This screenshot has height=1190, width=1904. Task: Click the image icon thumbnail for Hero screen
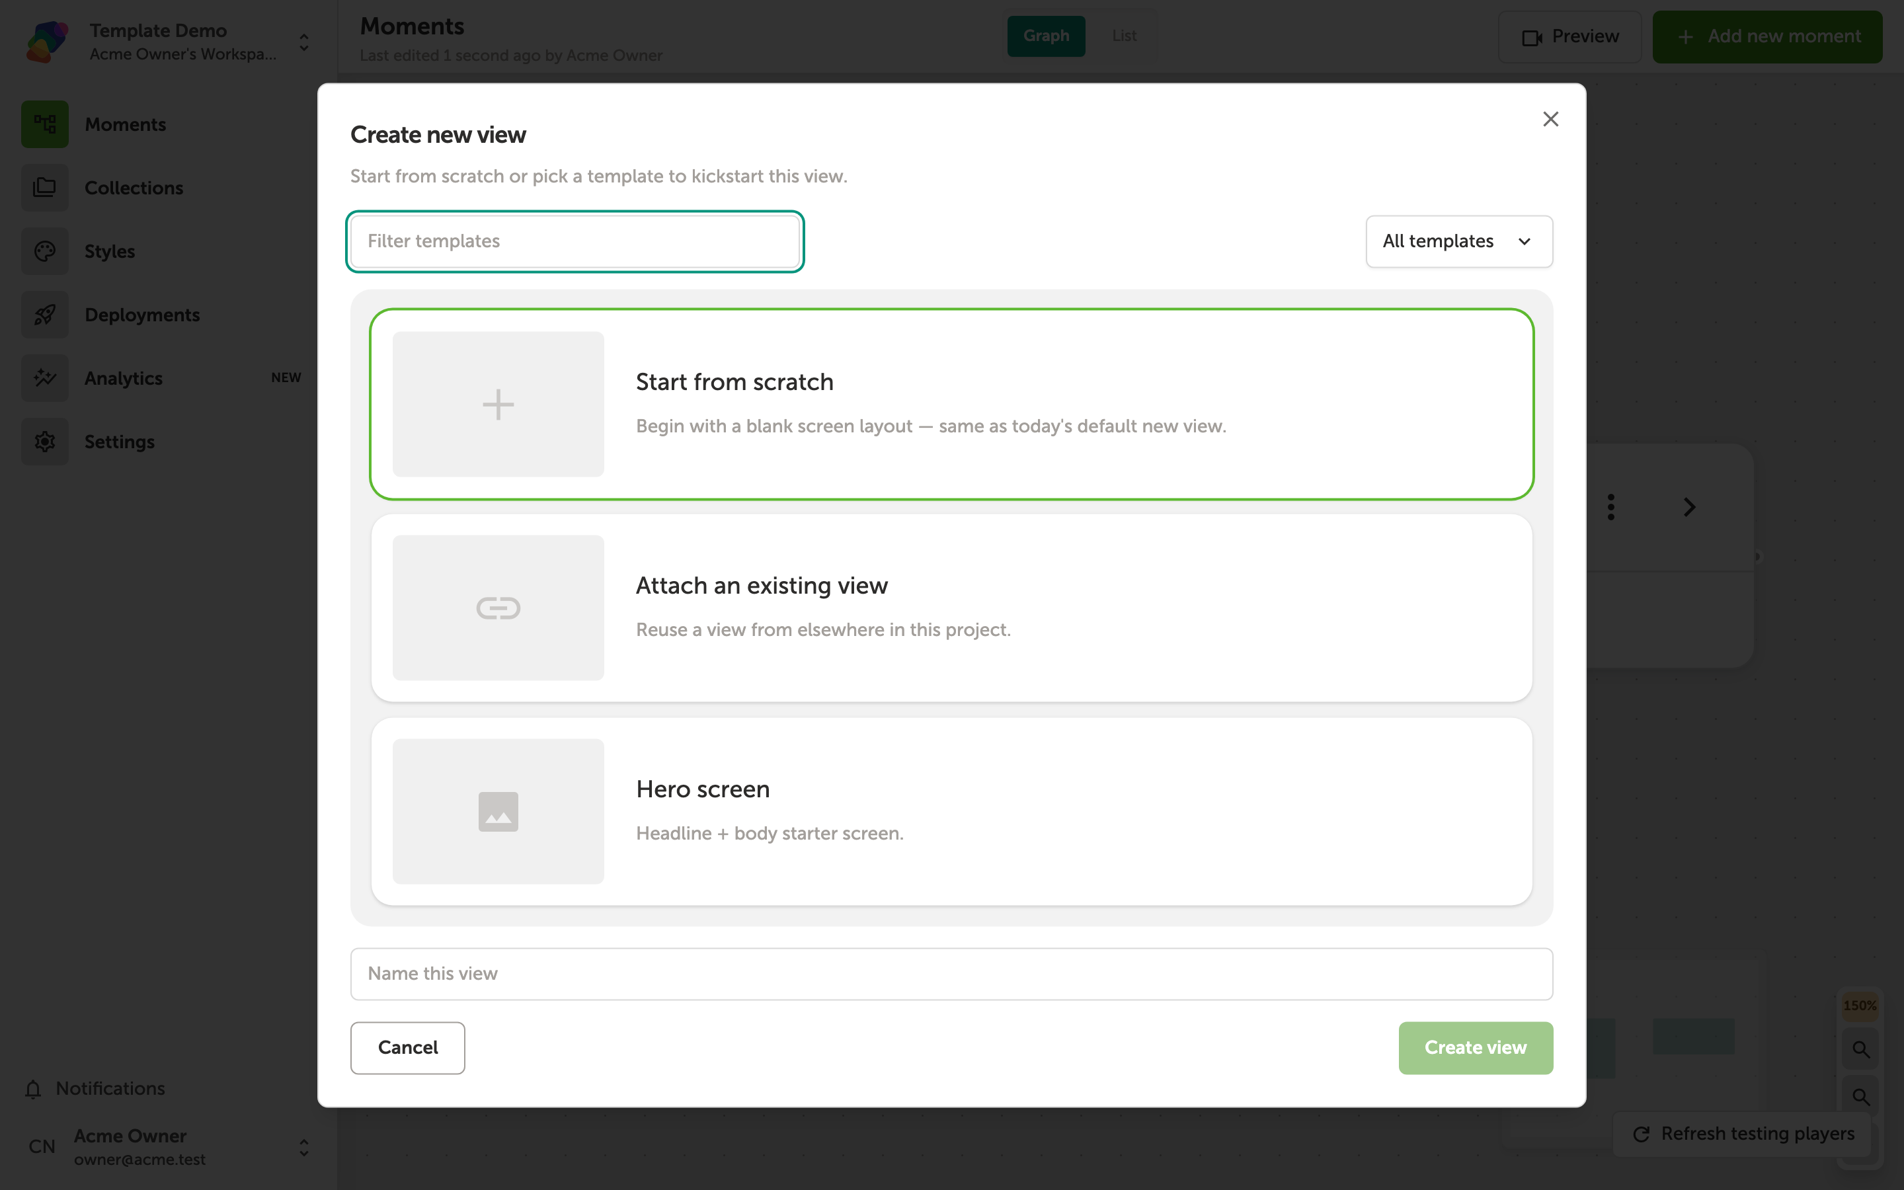[x=498, y=811]
